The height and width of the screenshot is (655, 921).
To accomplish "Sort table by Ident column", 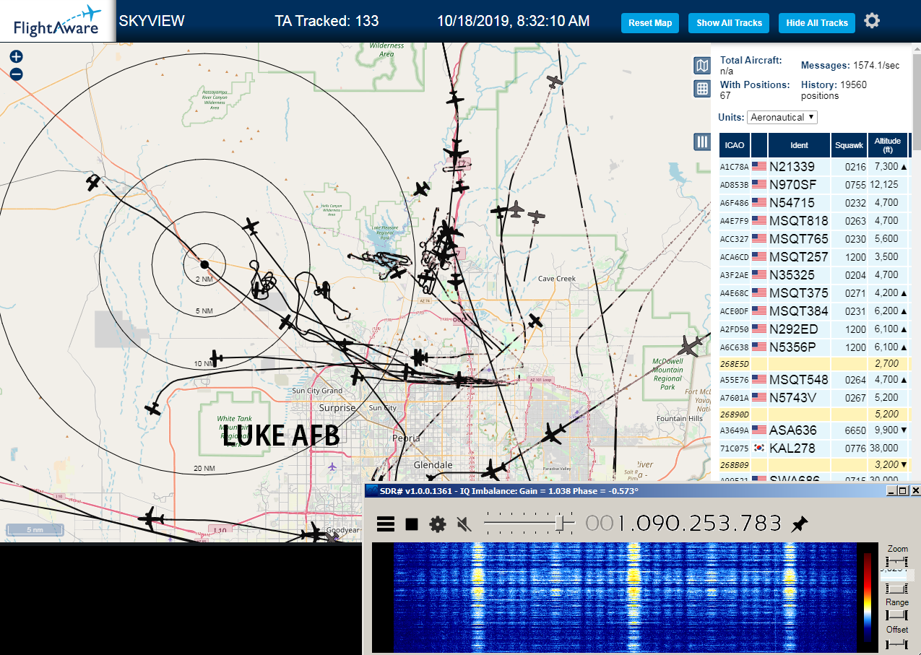I will point(799,145).
